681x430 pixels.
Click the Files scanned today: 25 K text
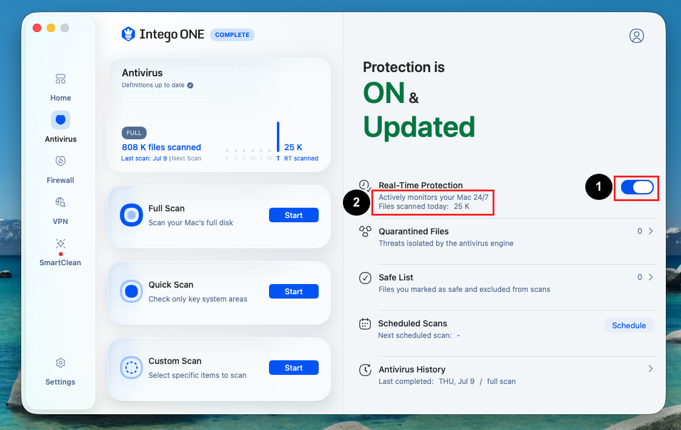pyautogui.click(x=424, y=207)
